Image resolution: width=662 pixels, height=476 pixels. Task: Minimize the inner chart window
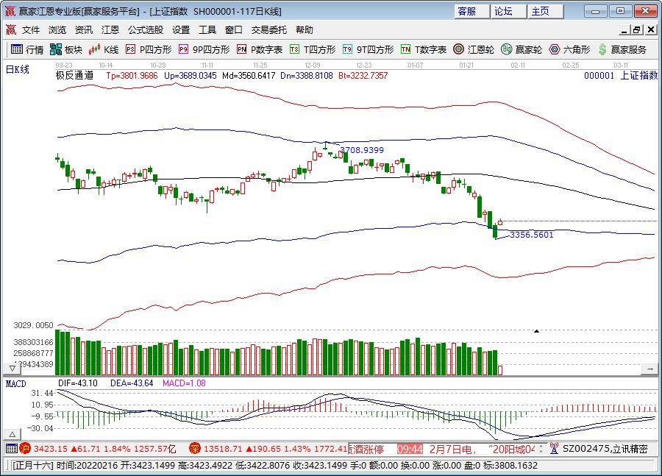click(624, 29)
